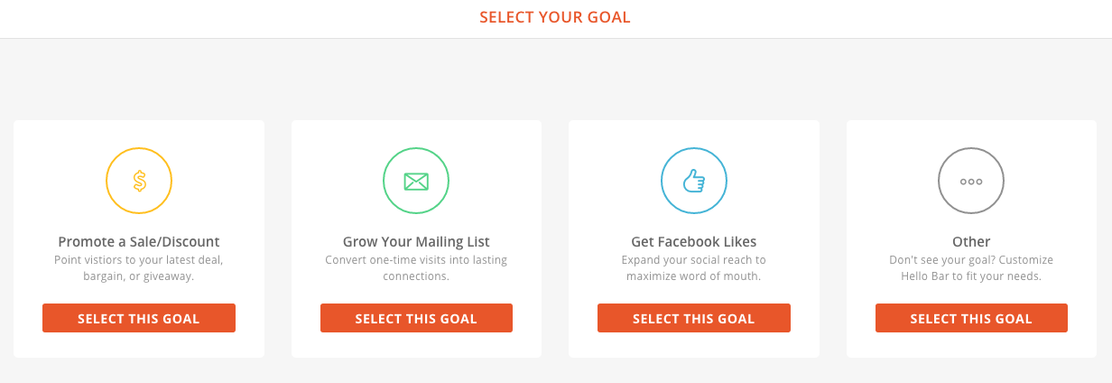Click the SELECT YOUR GOAL page title

(x=555, y=17)
